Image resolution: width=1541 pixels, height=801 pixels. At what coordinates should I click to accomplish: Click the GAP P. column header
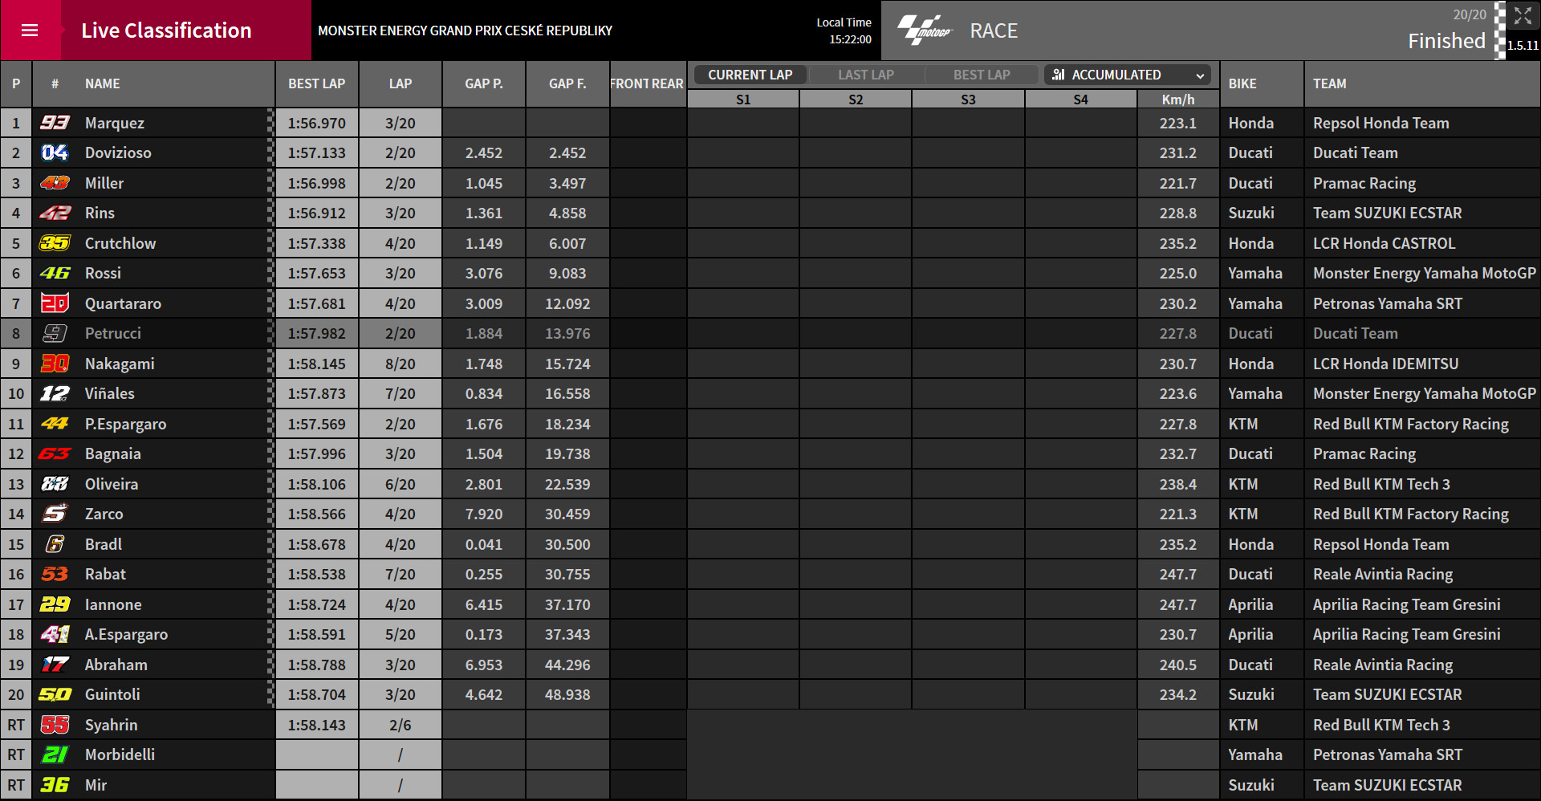[484, 83]
